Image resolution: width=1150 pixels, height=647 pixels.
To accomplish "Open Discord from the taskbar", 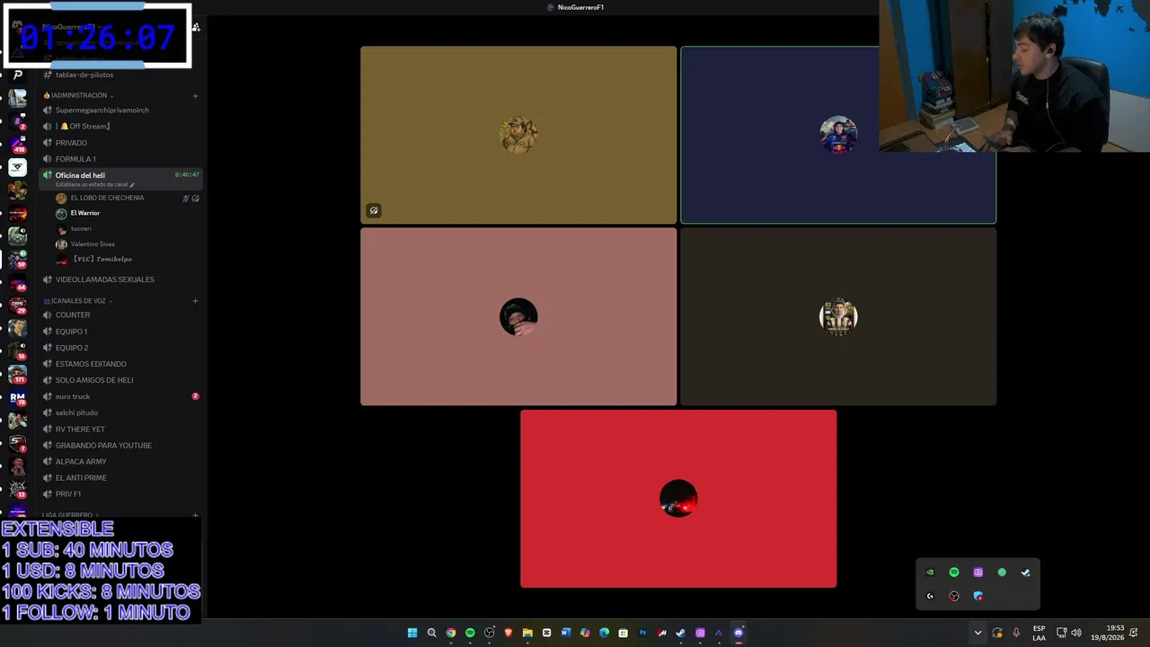I will point(739,633).
